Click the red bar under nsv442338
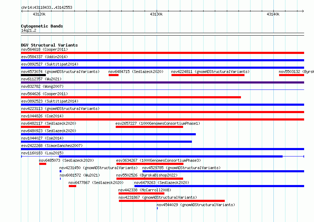 [x=141, y=193]
